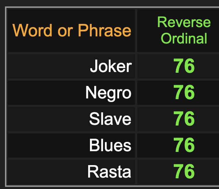The image size is (219, 189).
Task: Click the orange word Word in header
Action: click(32, 30)
